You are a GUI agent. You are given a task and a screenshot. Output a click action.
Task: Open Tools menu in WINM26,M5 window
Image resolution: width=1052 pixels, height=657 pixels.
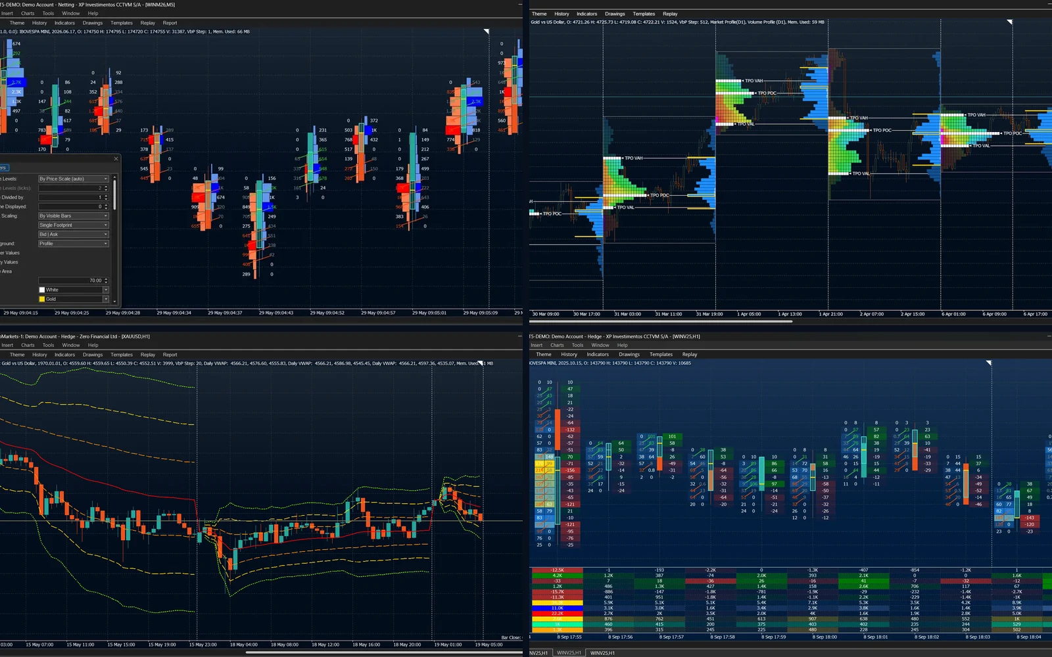[x=49, y=13]
